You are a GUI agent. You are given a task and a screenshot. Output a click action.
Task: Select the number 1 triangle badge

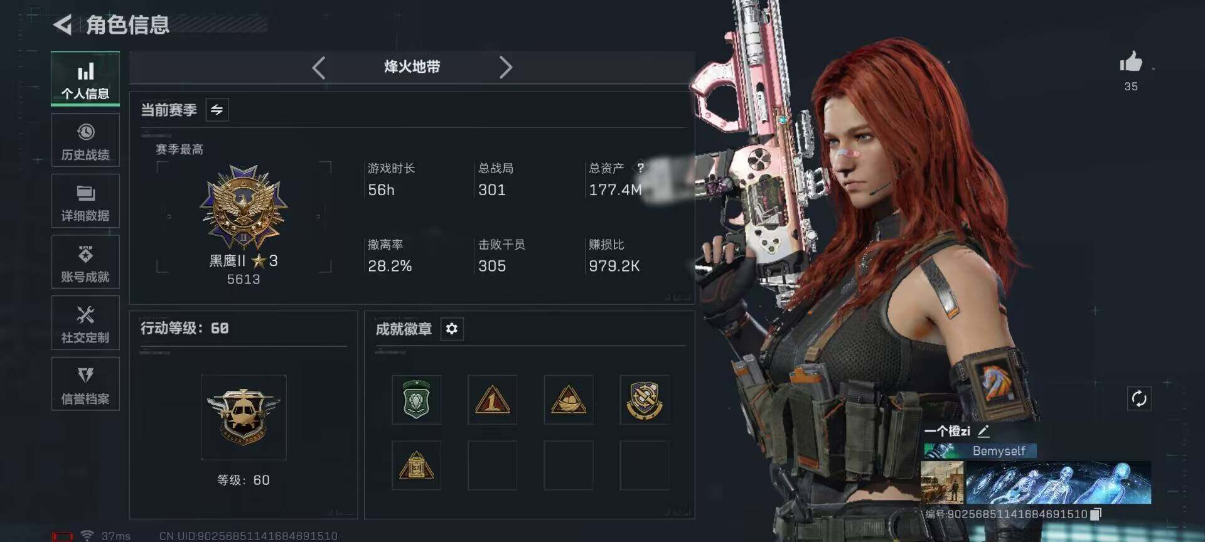click(492, 400)
